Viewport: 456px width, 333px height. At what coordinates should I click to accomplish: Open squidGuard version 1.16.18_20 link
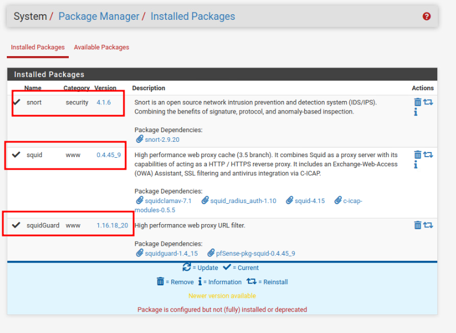(x=112, y=226)
